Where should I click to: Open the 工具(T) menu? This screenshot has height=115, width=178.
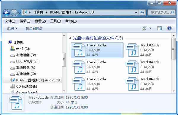click(55, 21)
